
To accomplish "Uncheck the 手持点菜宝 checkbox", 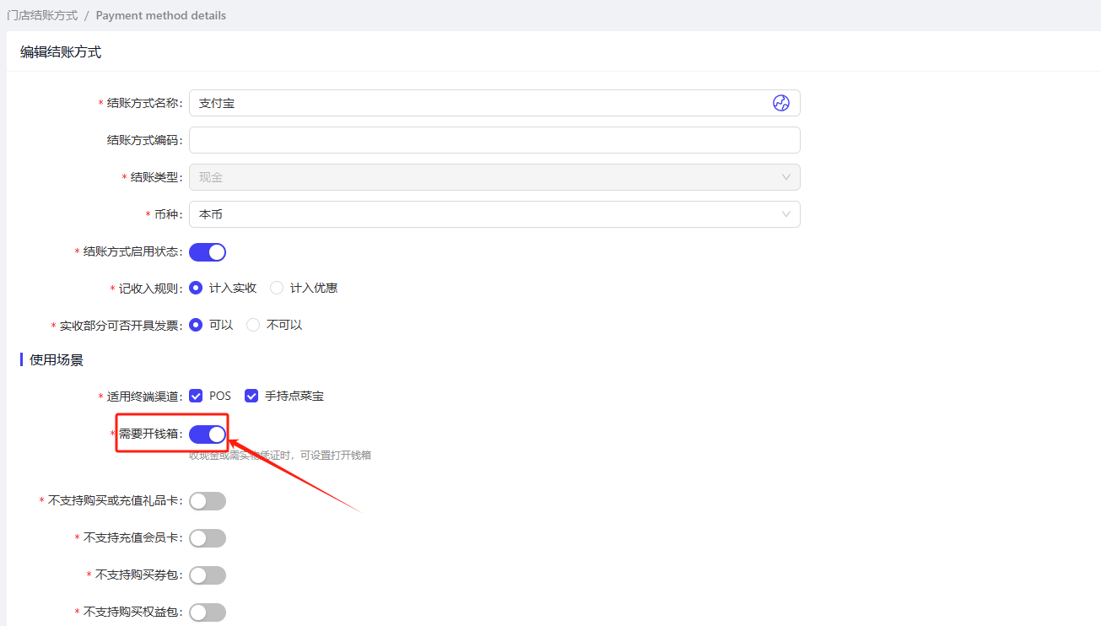I will point(251,396).
